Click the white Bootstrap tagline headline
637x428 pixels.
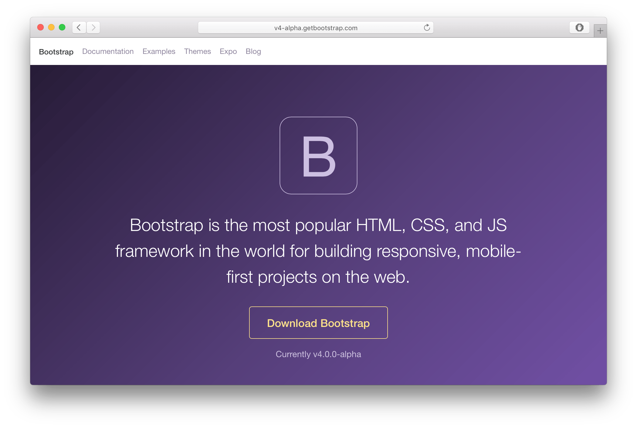318,251
